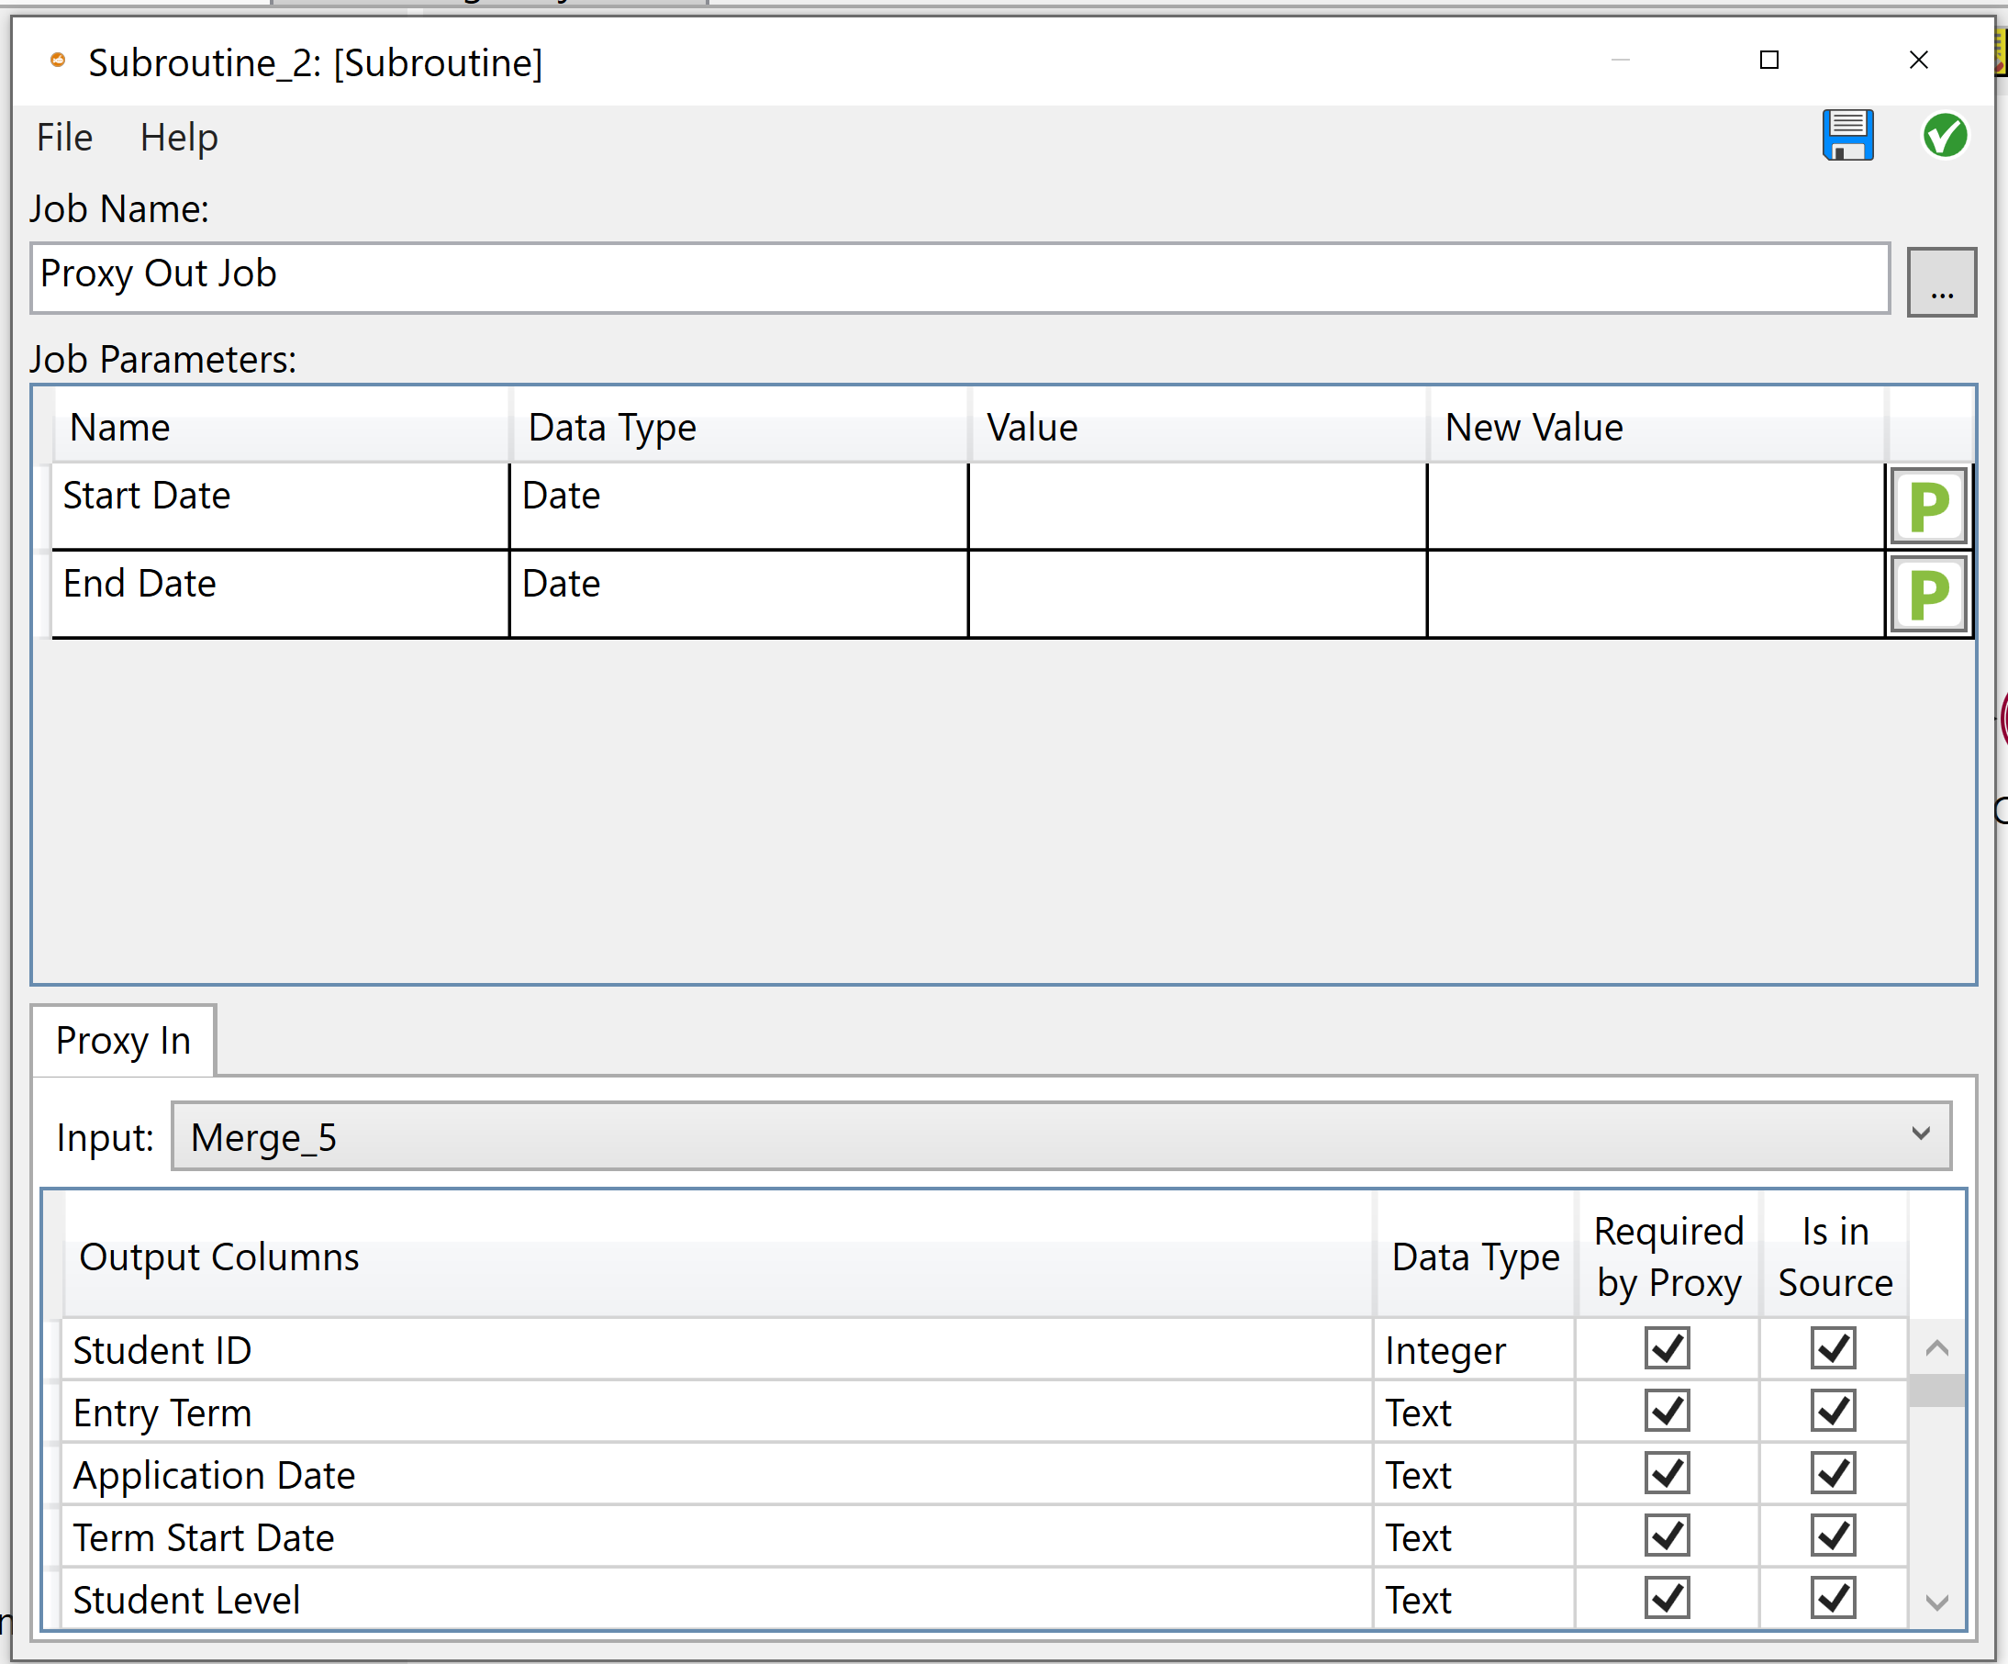The height and width of the screenshot is (1664, 2008).
Task: Open the Help menu
Action: 178,137
